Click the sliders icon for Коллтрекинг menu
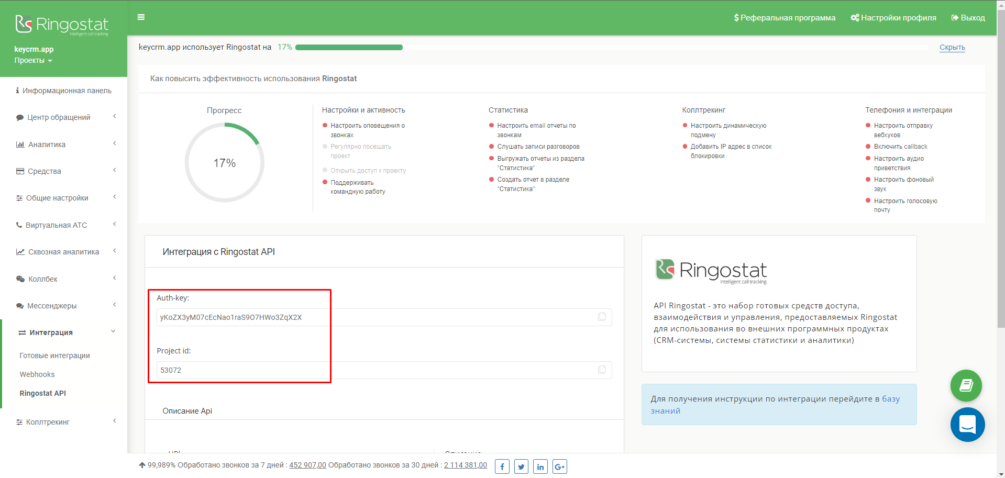Image resolution: width=1005 pixels, height=478 pixels. point(19,422)
